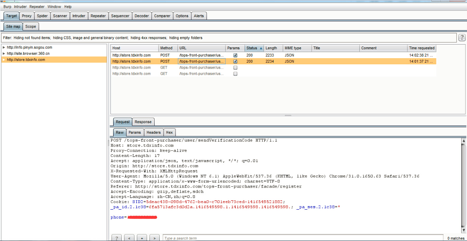Click the '+' search options button
The height and width of the screenshot is (241, 467).
click(142, 238)
